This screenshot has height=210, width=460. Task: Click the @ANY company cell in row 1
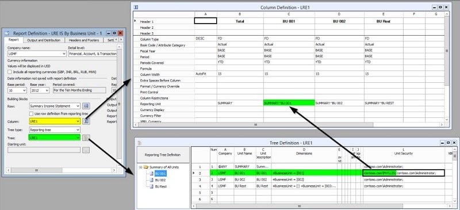[225, 166]
